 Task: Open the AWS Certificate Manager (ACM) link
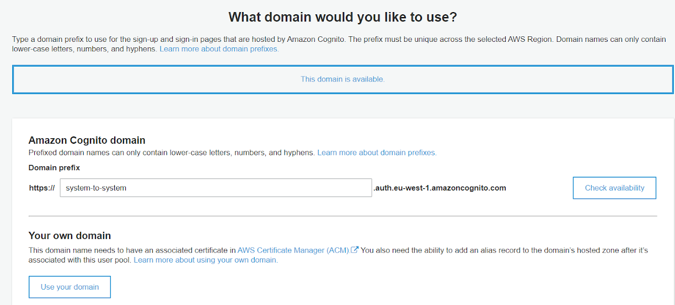point(293,250)
